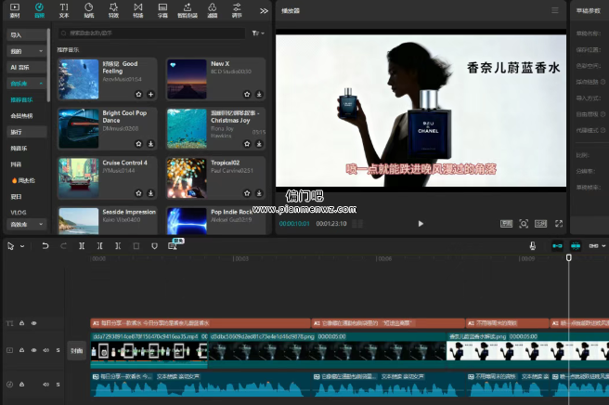Collapse the 音乐库 (Music library) sidebar section

(42, 83)
